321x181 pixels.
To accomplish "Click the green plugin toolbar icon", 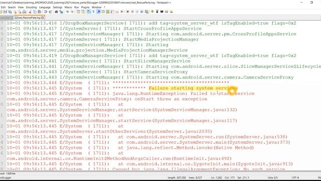I will (152, 12).
